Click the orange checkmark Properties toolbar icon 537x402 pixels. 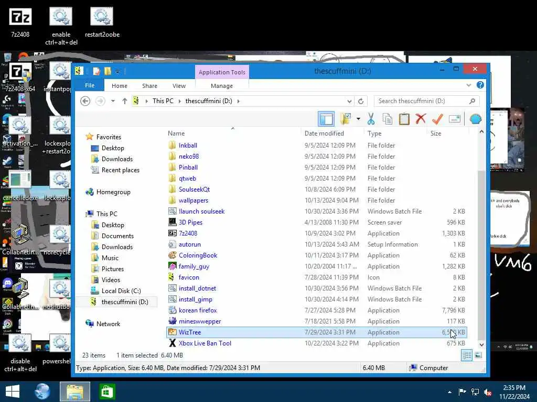[x=437, y=119]
